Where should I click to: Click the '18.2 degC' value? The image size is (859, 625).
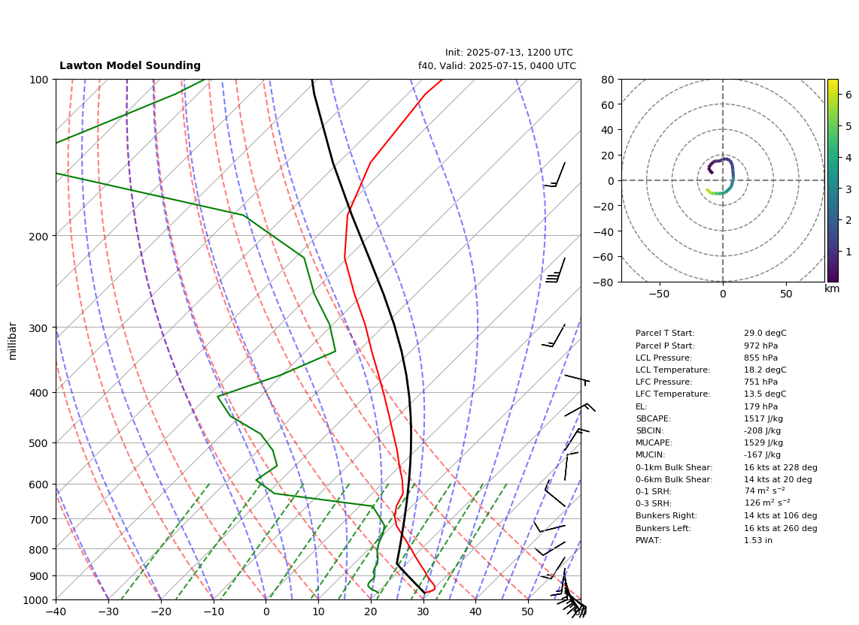pos(765,370)
